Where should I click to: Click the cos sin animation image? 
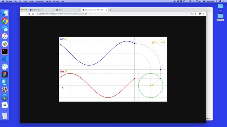coord(113,69)
